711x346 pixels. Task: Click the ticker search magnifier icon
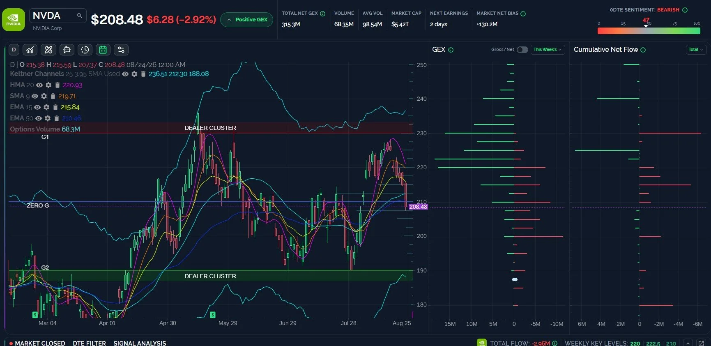click(x=79, y=16)
